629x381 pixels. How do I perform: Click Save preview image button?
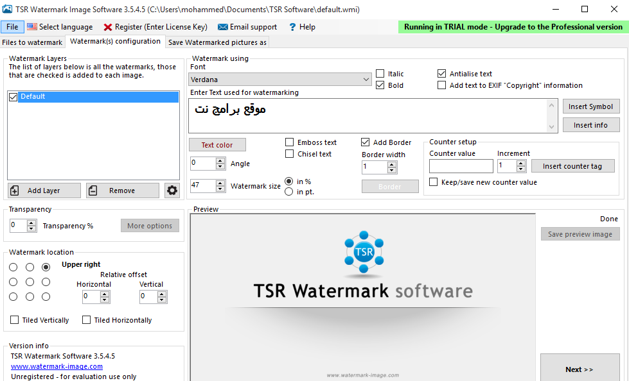click(580, 234)
